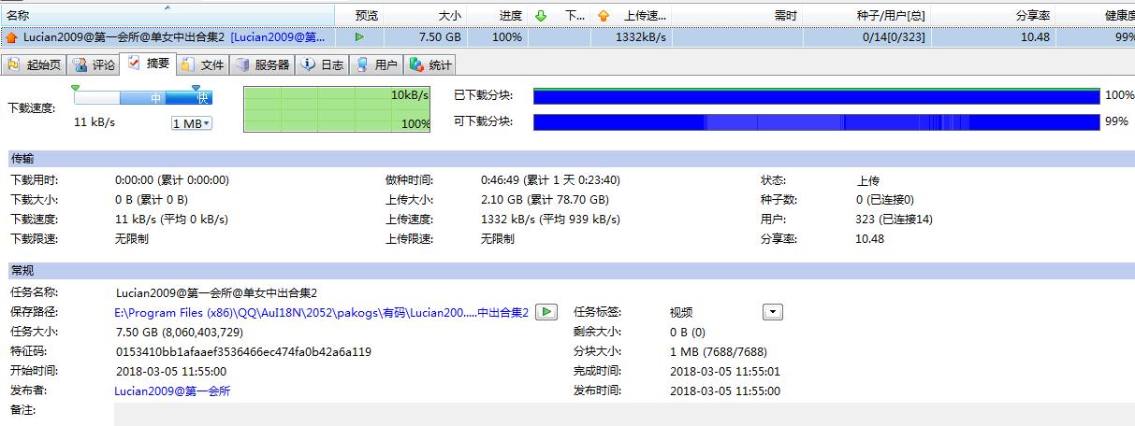Show the 服务器 servers tab
This screenshot has width=1135, height=426.
(262, 64)
